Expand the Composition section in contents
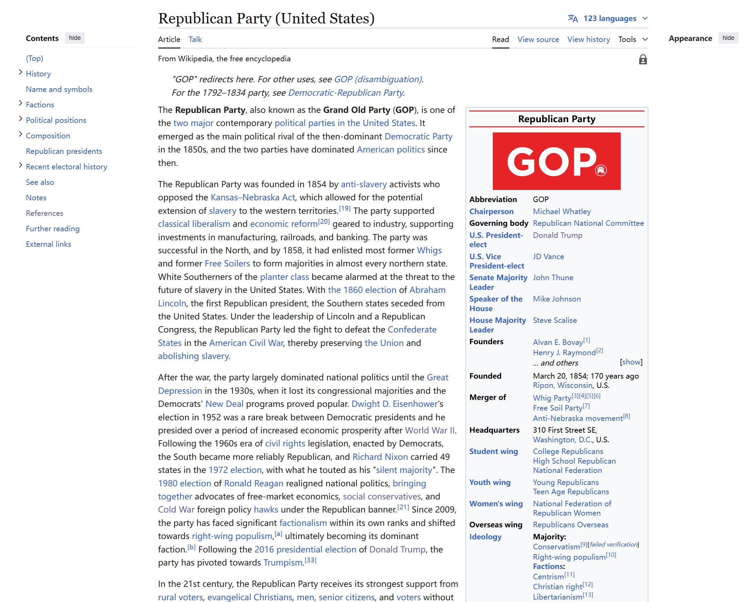743x602 pixels. click(x=20, y=135)
